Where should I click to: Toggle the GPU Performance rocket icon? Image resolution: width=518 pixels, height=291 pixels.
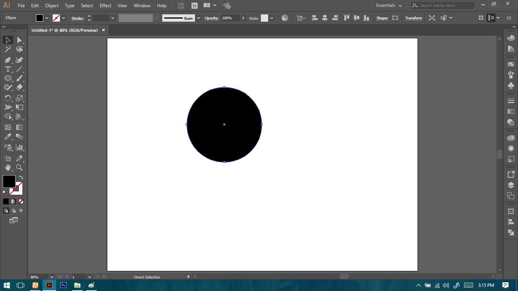pos(227,6)
